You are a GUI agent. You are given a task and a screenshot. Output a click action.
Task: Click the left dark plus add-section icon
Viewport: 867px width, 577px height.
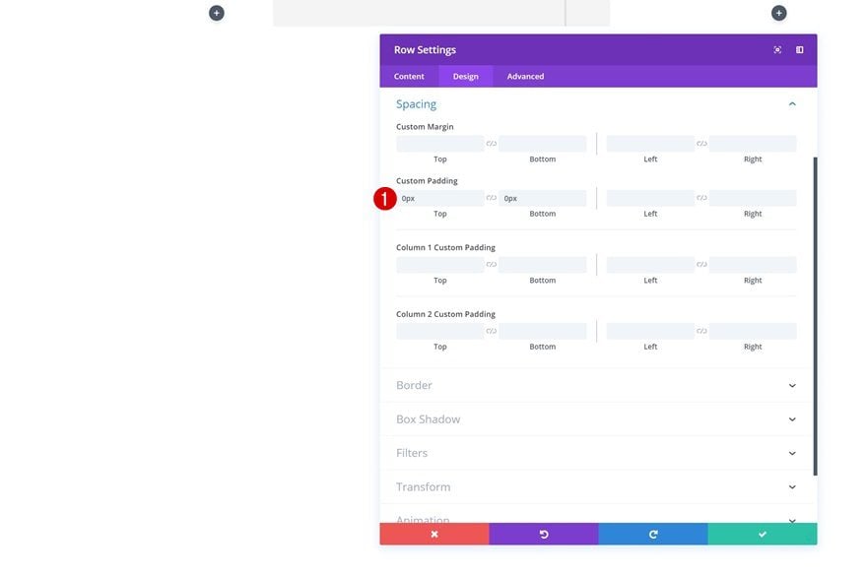tap(217, 13)
